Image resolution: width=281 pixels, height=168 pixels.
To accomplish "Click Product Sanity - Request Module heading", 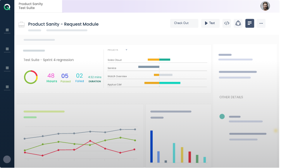I will tap(63, 24).
